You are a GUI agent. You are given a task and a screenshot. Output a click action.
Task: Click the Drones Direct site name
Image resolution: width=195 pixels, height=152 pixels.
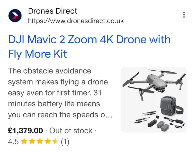(x=53, y=11)
